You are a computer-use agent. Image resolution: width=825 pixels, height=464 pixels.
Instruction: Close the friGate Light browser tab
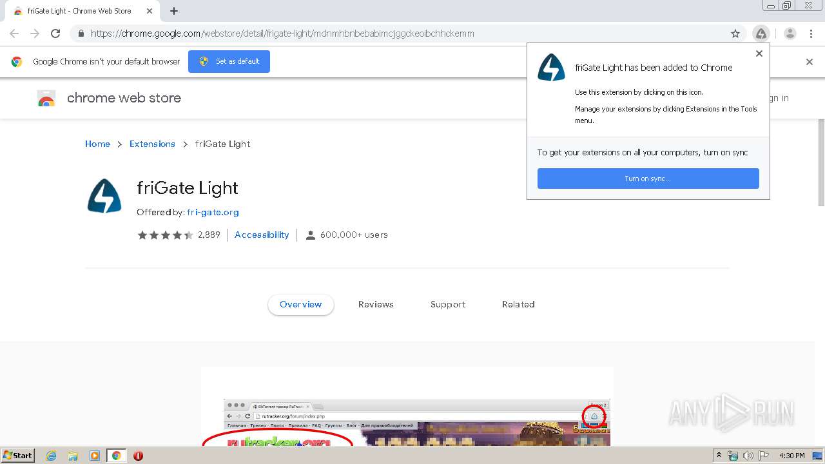[x=149, y=11]
